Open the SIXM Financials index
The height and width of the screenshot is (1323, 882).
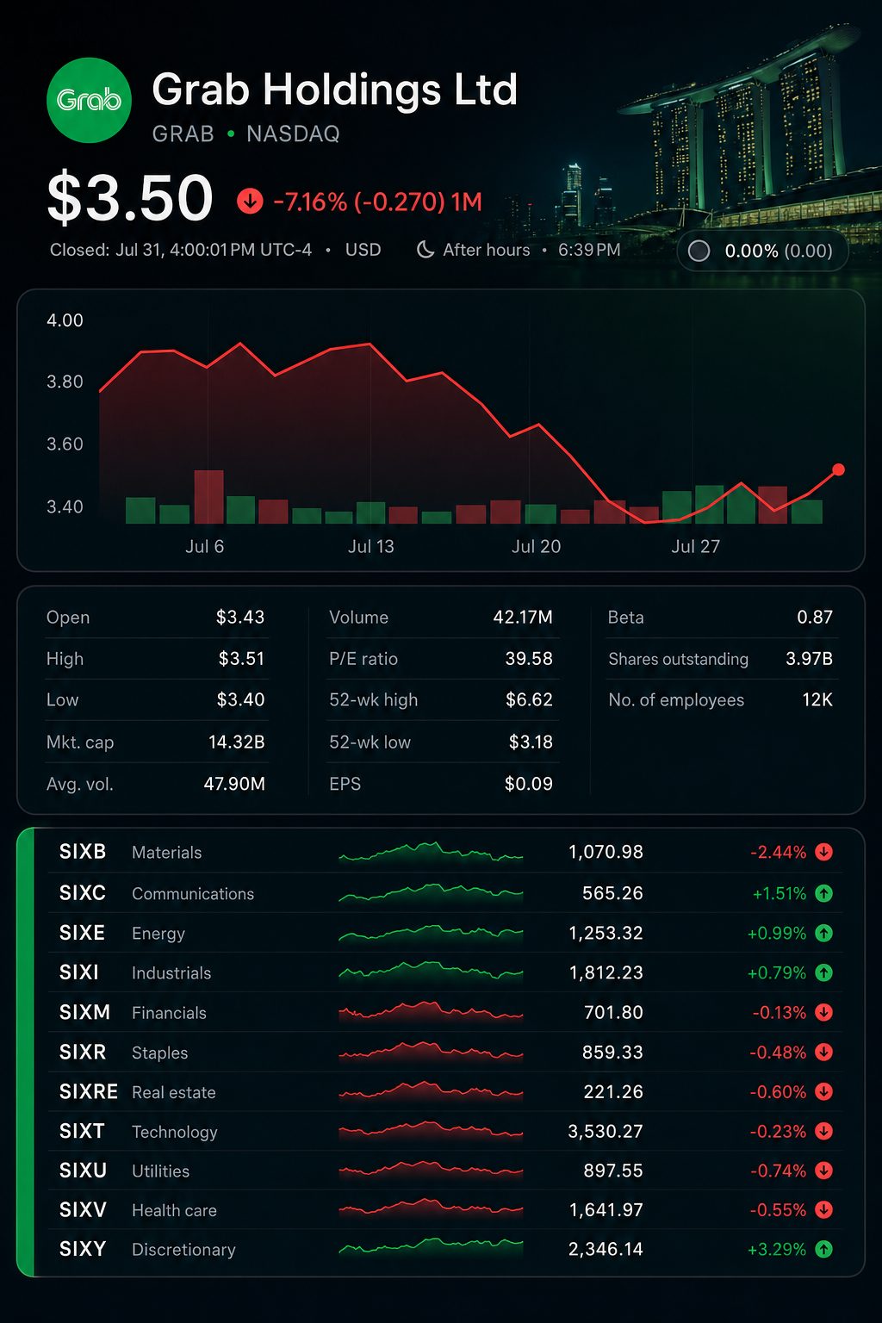point(445,1012)
